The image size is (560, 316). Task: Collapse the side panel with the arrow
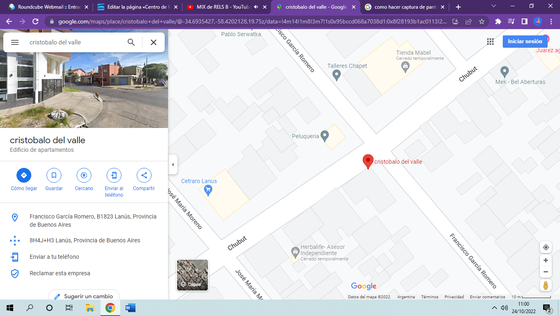(173, 165)
